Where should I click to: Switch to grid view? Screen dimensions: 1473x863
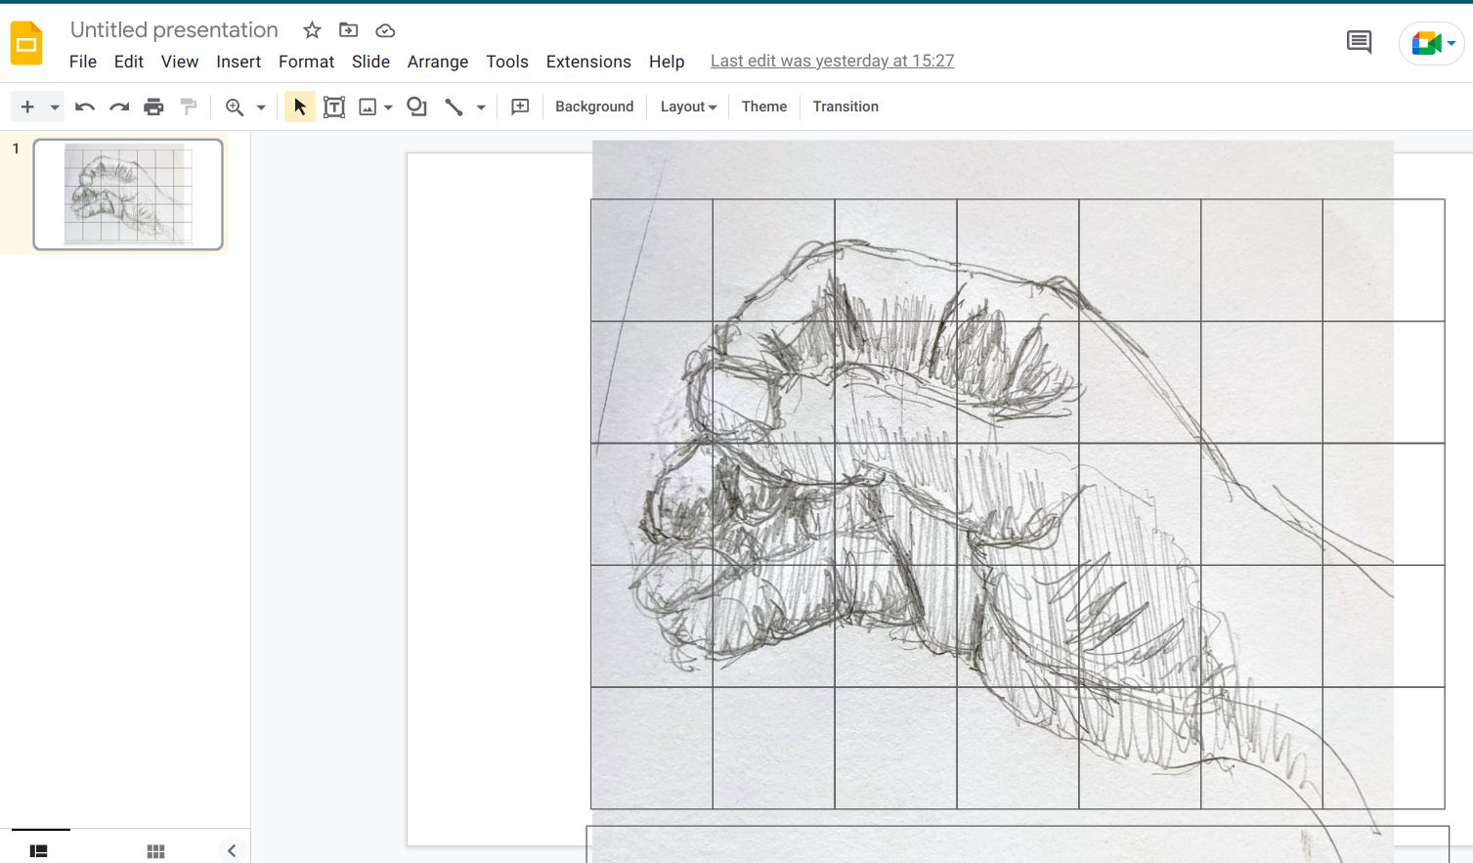coord(155,851)
